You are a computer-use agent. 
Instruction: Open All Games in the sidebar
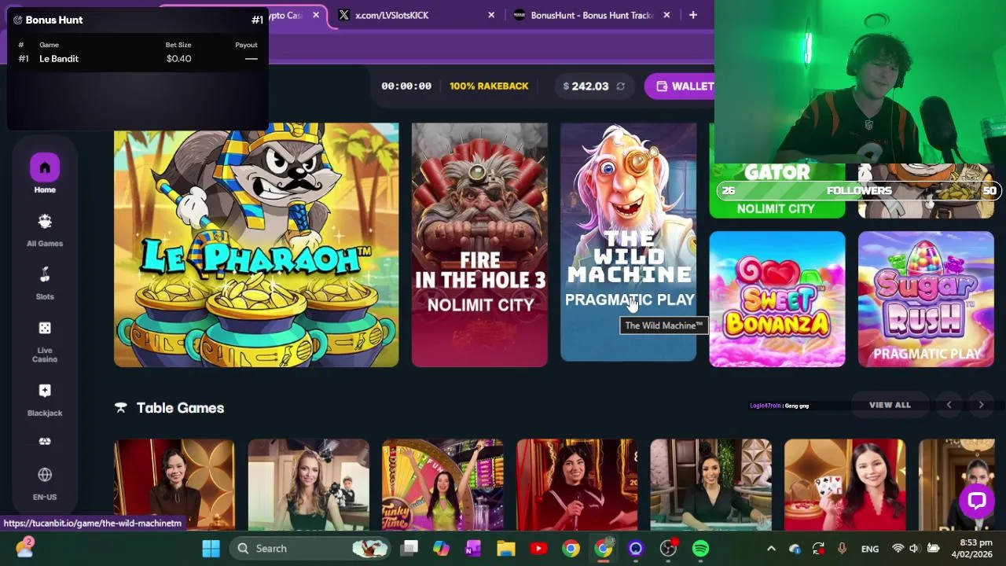pyautogui.click(x=45, y=222)
